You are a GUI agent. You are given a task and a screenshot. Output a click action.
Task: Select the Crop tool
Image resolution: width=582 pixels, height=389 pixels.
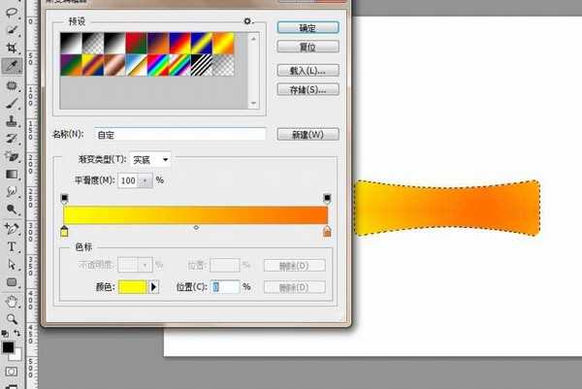(14, 48)
